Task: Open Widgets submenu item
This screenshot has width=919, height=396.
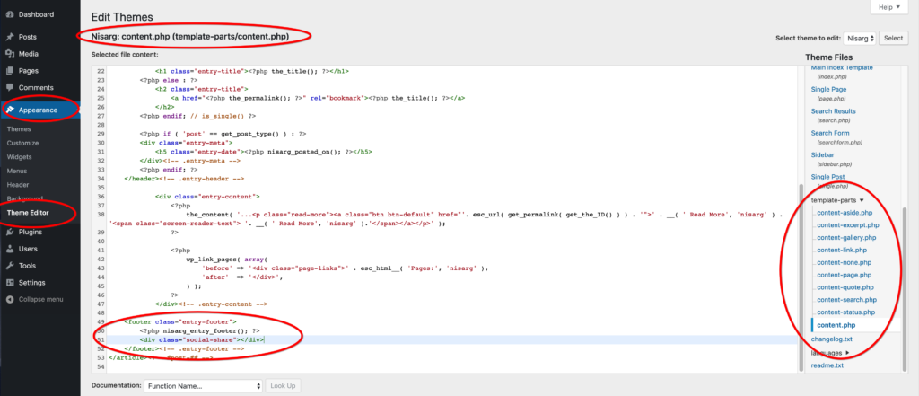Action: (x=20, y=157)
